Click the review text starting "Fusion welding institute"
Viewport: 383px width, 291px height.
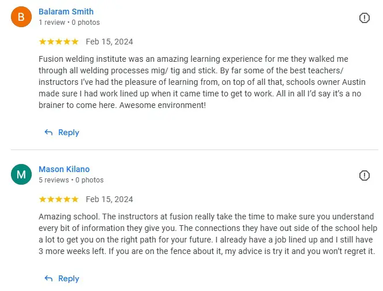[202, 82]
